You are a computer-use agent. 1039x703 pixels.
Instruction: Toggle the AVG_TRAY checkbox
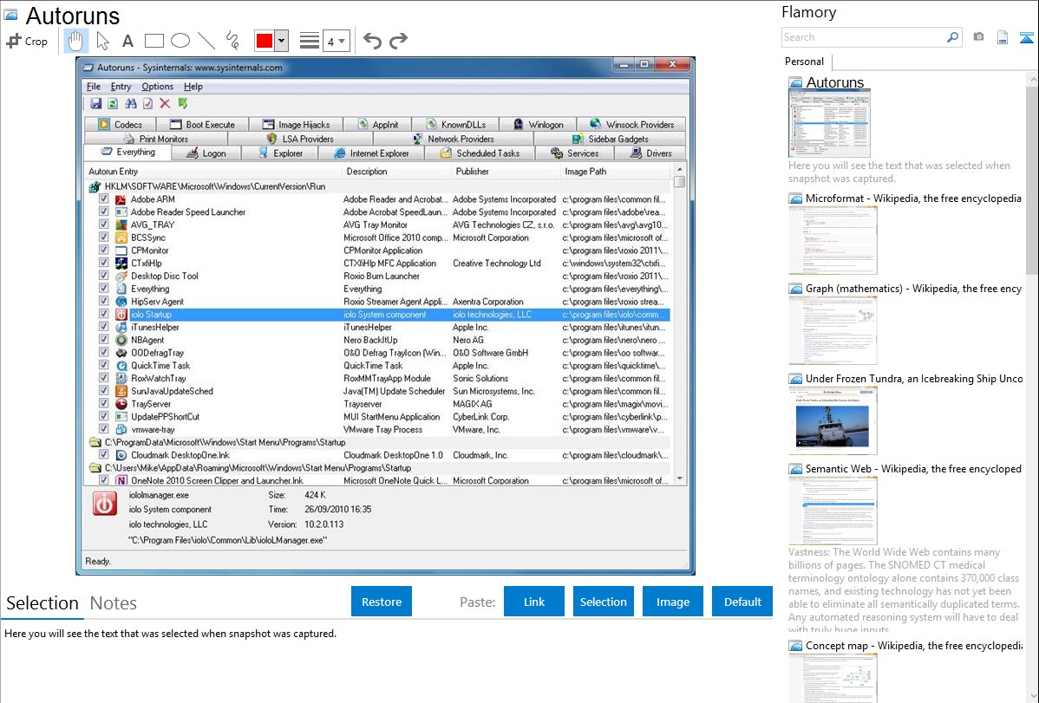(104, 225)
